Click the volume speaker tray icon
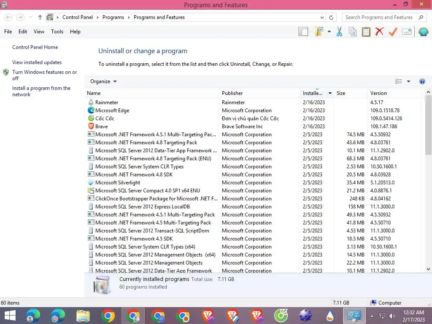This screenshot has width=432, height=324. coord(392,316)
